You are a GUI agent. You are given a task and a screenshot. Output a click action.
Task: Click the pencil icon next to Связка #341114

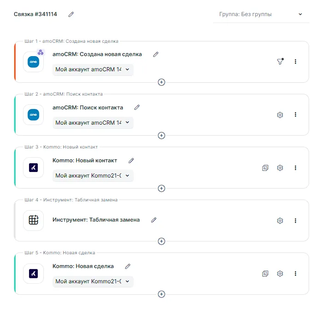tap(71, 14)
